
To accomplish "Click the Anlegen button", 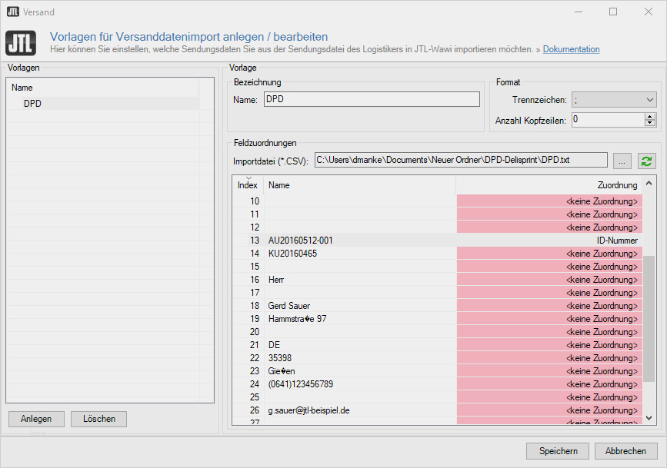I will tap(36, 419).
